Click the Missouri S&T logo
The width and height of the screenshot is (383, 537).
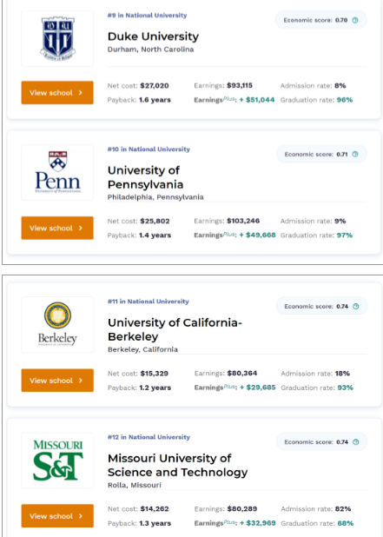[x=57, y=460]
